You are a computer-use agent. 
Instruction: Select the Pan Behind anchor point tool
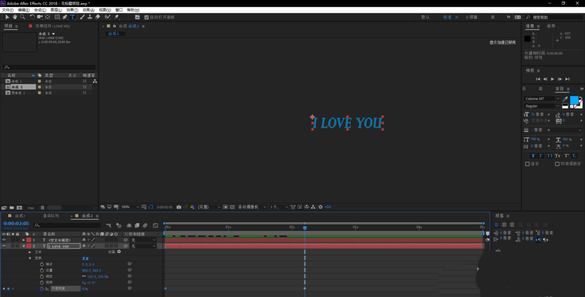click(x=48, y=17)
